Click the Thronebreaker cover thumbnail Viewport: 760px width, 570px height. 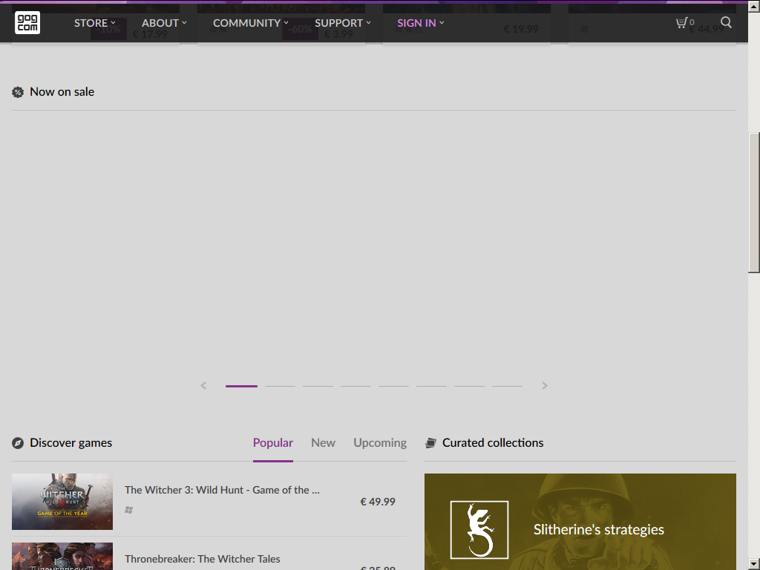pos(62,557)
